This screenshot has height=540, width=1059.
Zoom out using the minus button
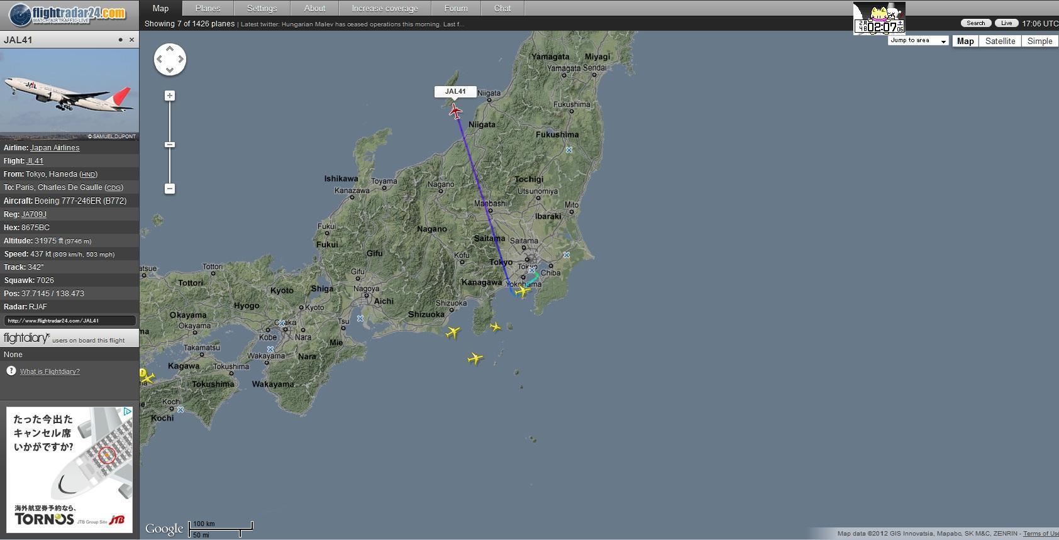tap(170, 189)
